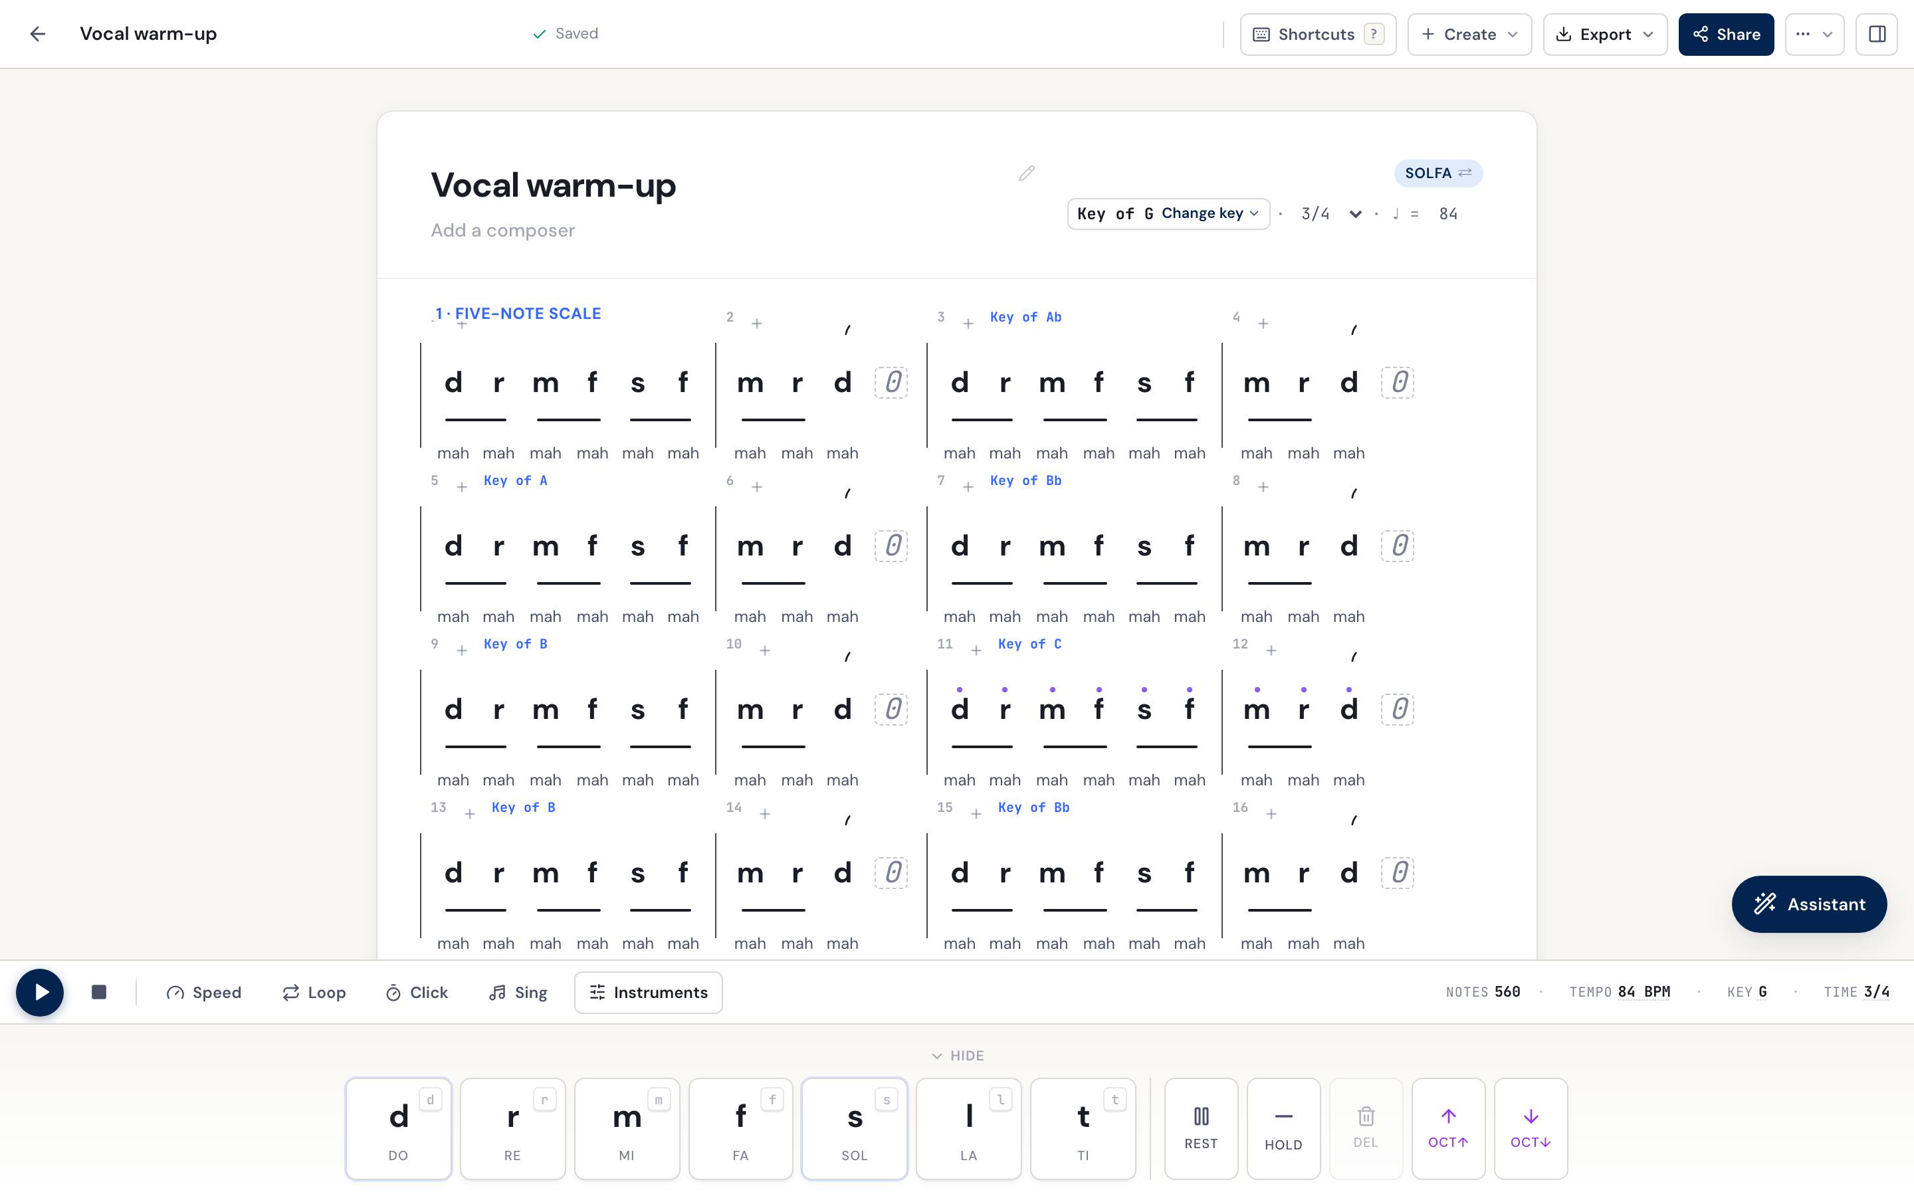
Task: Open the Assistant
Action: pyautogui.click(x=1809, y=904)
